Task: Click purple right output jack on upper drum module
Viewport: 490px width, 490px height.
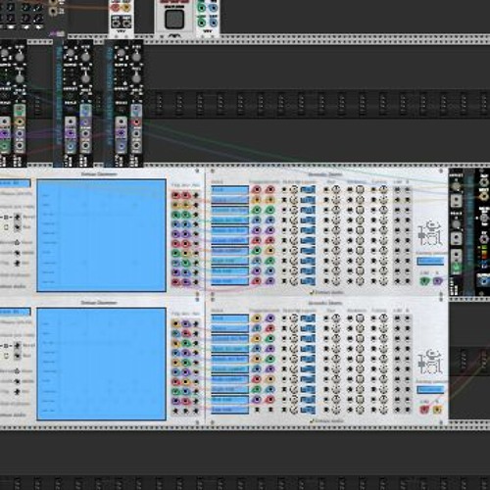Action: [437, 280]
